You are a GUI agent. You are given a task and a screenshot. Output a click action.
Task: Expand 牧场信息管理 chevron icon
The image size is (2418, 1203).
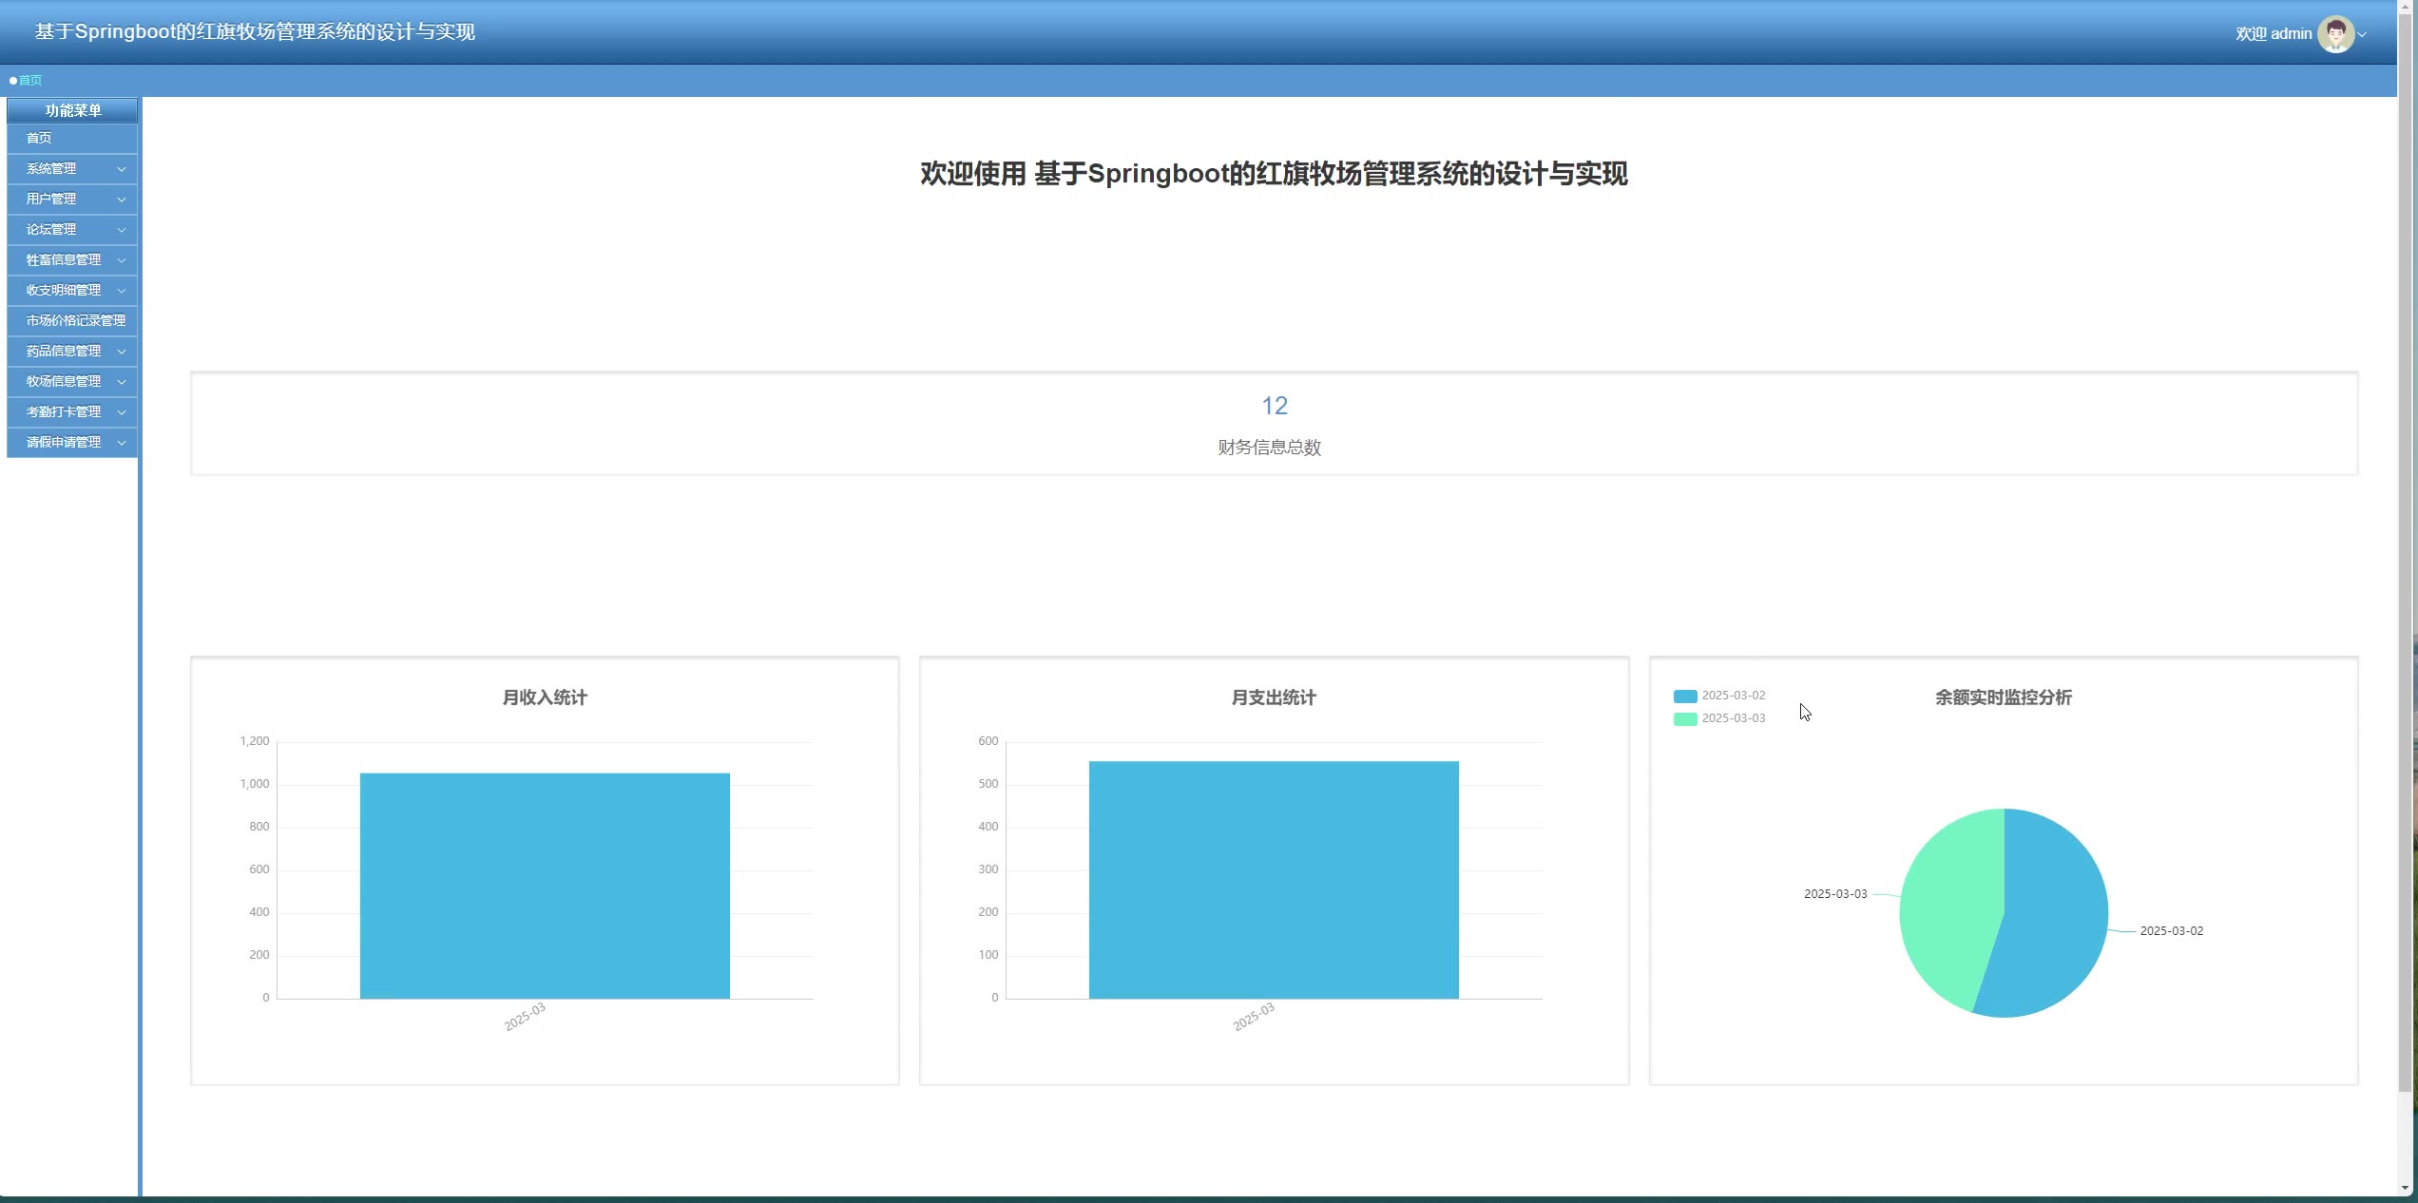[121, 382]
